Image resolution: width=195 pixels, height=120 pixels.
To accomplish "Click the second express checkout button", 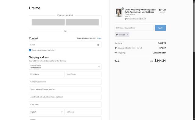I will pyautogui.click(x=82, y=22).
